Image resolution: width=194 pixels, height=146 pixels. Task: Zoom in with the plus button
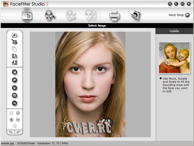pos(11,120)
